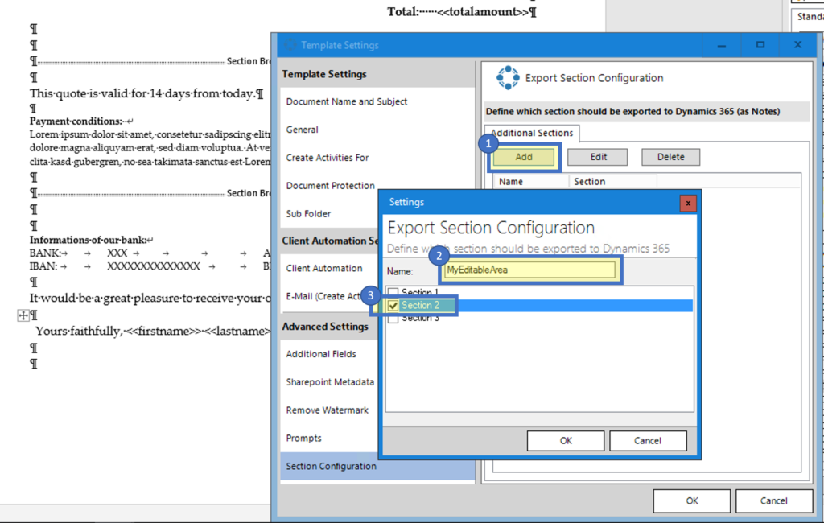Click the 'Total: <<totalamount>>' line in the document
The height and width of the screenshot is (523, 824).
point(461,11)
